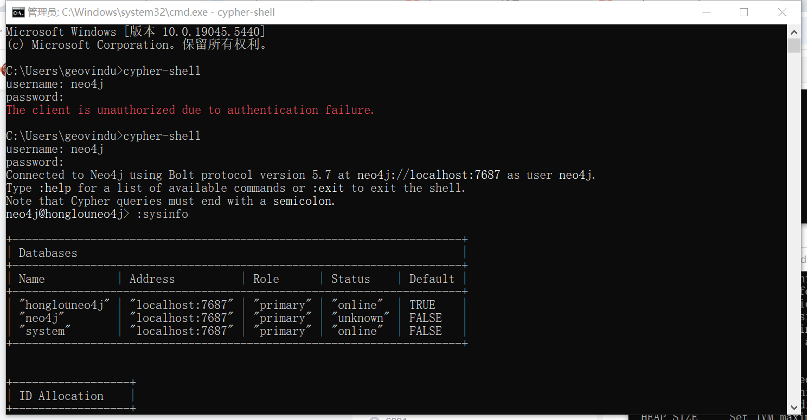Minimize the cypher-shell command window
The image size is (807, 420).
coord(706,12)
